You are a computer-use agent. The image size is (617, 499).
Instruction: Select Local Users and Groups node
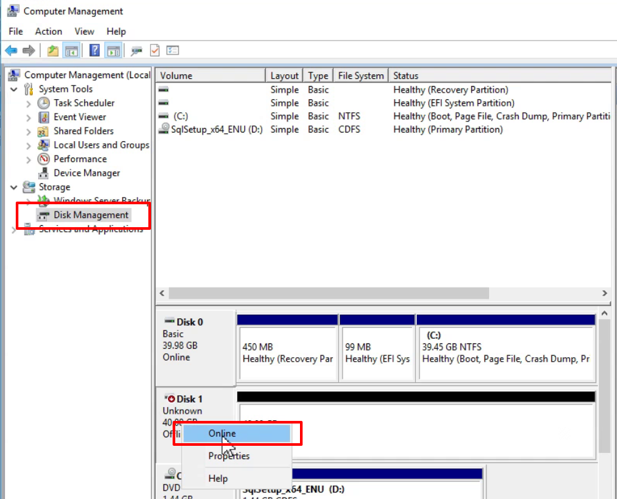click(102, 145)
